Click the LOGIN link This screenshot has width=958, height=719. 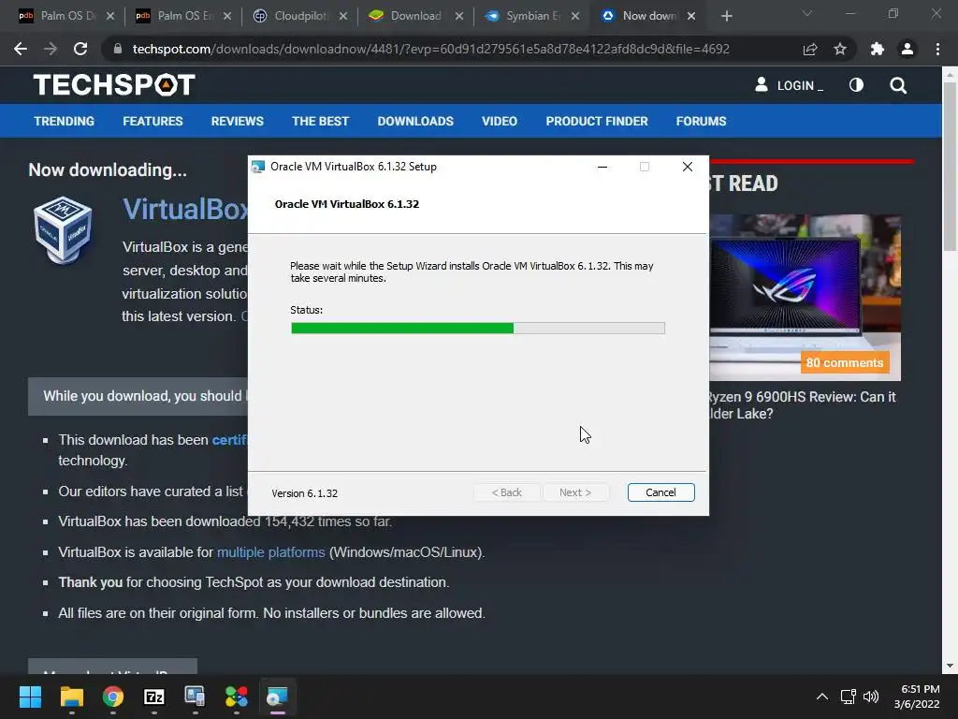[789, 85]
